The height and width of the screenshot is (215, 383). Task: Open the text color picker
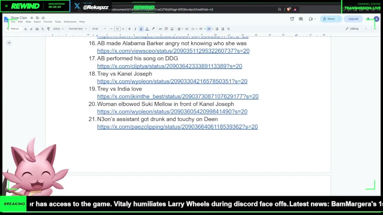pos(147,29)
